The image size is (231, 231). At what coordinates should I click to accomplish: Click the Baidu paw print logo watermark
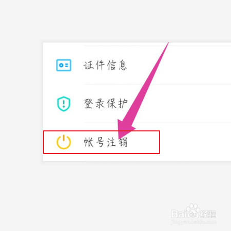(x=193, y=211)
